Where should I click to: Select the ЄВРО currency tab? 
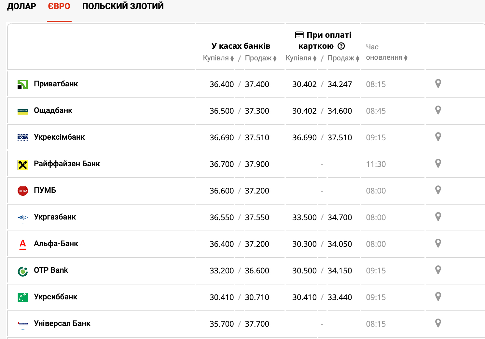59,6
